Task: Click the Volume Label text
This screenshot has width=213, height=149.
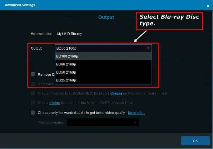Action: coord(42,34)
